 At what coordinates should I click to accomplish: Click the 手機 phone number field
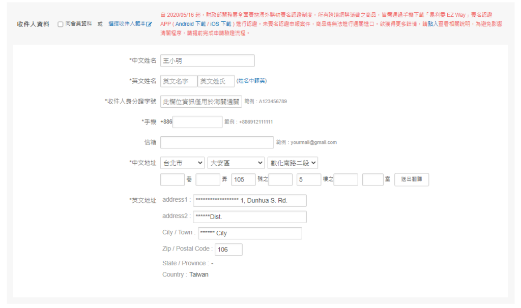click(197, 122)
